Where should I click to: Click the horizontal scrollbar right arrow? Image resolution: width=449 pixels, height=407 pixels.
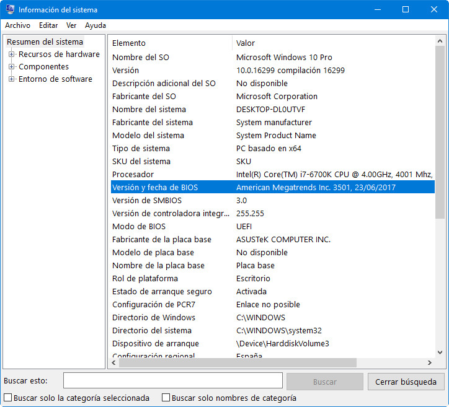430,362
